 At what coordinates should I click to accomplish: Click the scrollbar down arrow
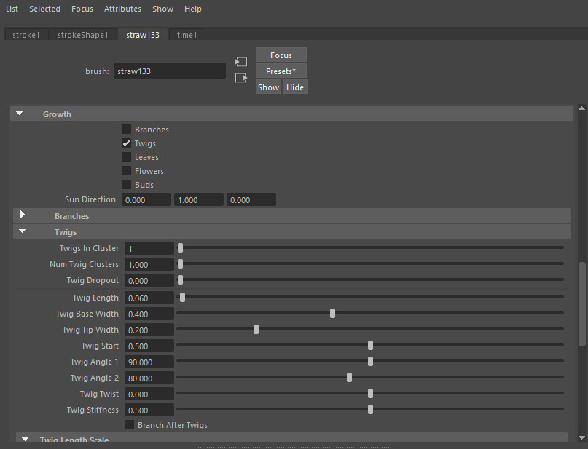pos(582,437)
